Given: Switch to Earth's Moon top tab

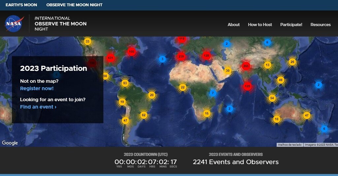Looking at the screenshot, I should point(21,5).
